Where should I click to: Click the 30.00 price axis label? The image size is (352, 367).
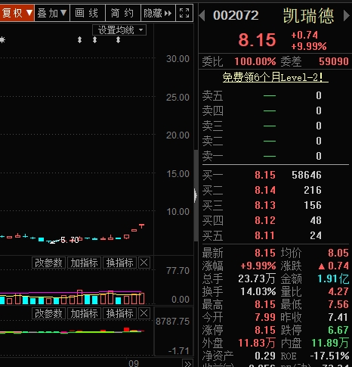click(178, 59)
